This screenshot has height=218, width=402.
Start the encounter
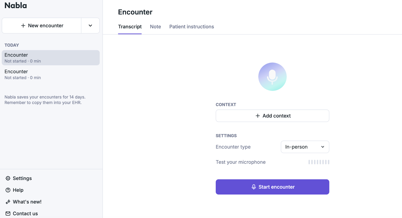click(x=272, y=187)
